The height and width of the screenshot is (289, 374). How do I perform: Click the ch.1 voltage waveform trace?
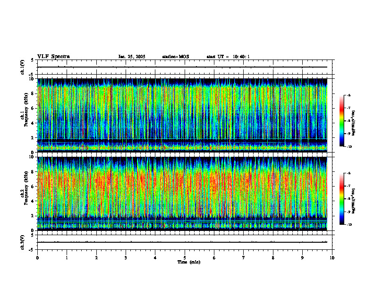click(182, 67)
